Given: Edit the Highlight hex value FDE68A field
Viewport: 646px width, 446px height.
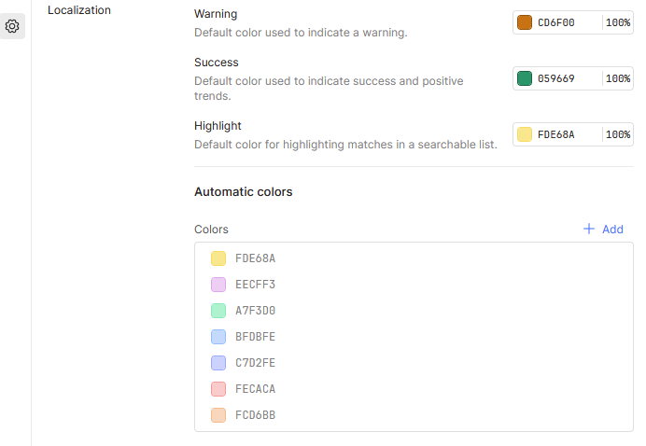Looking at the screenshot, I should coord(568,134).
